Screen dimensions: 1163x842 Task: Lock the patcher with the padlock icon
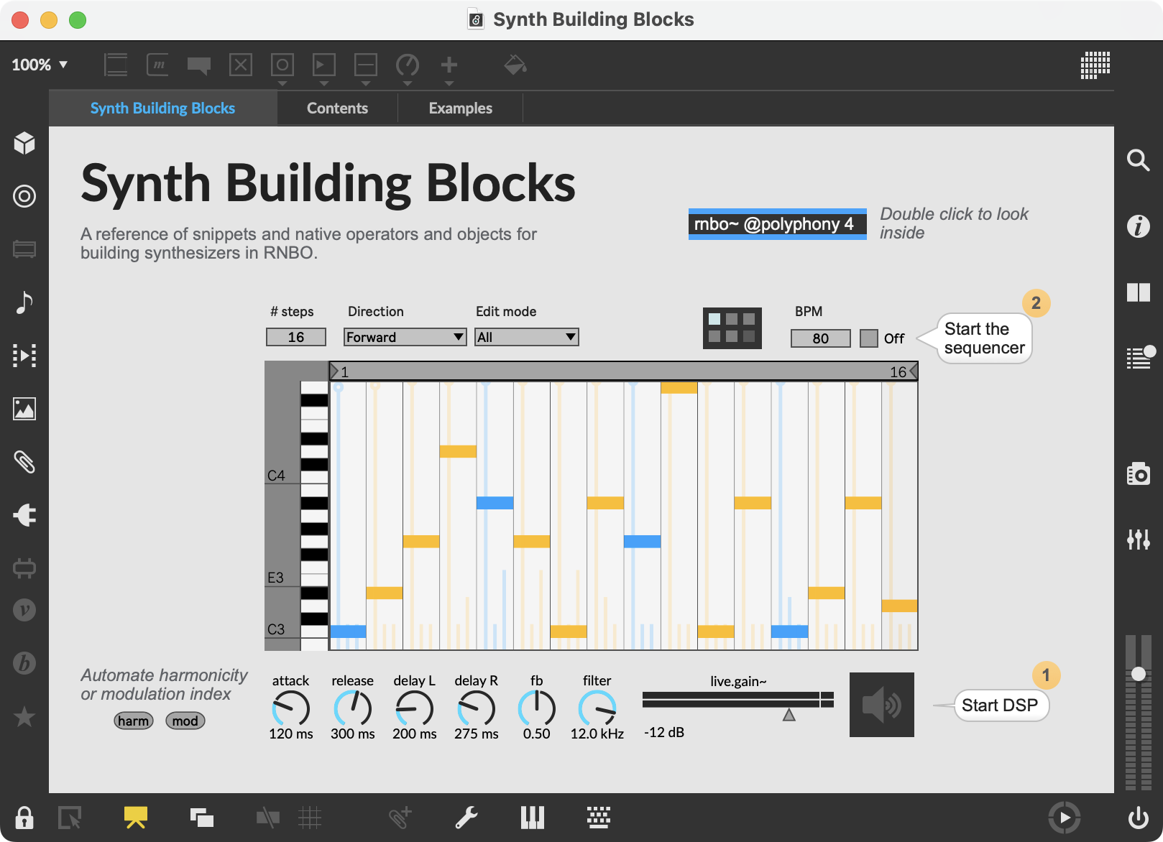coord(24,817)
